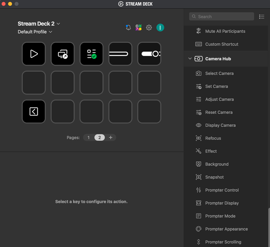Viewport: 270px width, 247px height.
Task: Select page 2 in the pager
Action: 100,138
